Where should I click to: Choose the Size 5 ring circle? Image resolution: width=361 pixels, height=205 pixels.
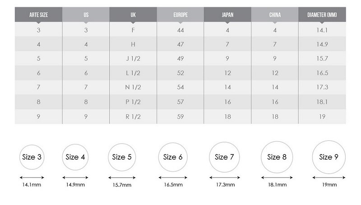coord(122,157)
